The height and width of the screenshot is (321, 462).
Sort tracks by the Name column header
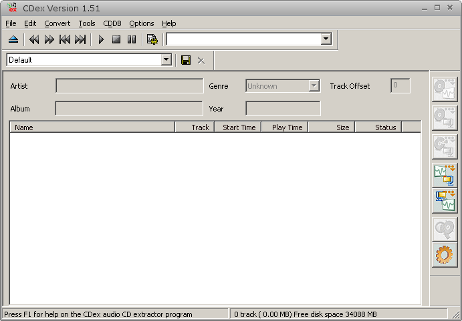tap(92, 127)
